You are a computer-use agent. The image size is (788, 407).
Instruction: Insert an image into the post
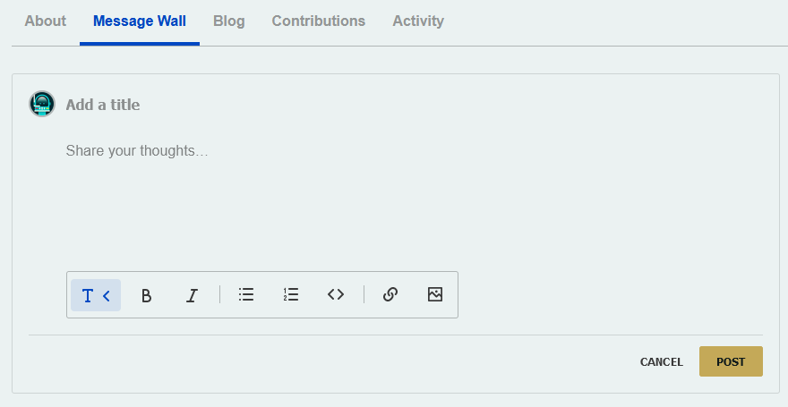point(435,294)
